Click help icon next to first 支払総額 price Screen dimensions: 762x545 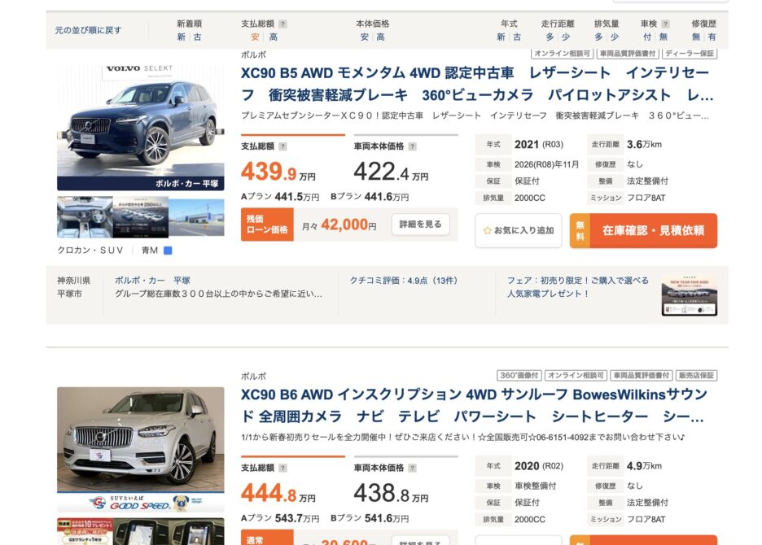coord(282,147)
